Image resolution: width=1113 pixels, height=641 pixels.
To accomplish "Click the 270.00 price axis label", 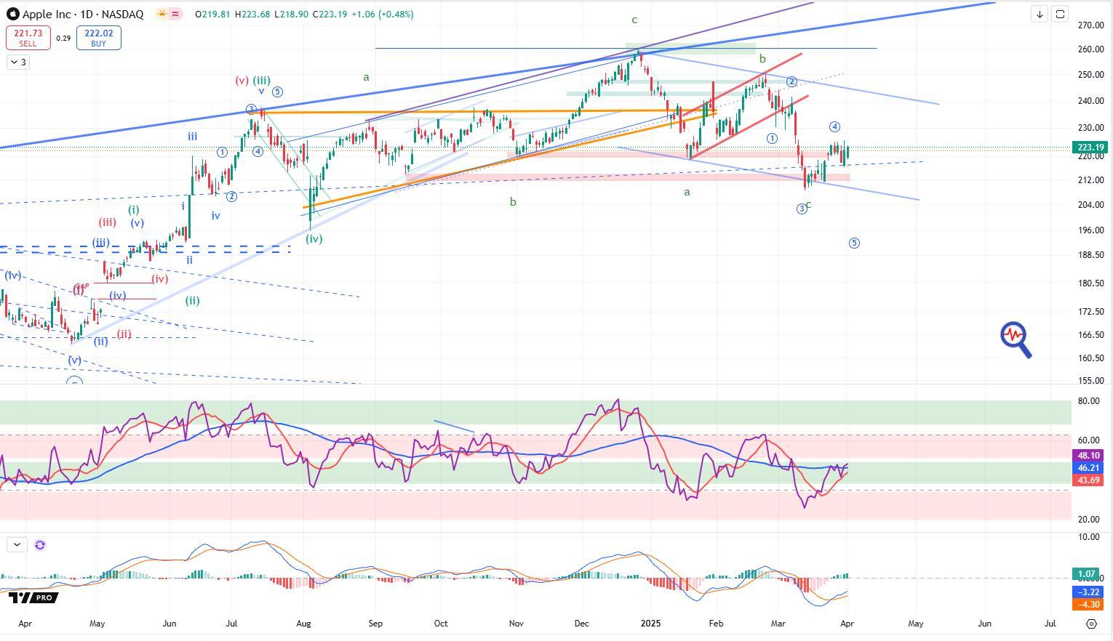I will coord(1090,25).
